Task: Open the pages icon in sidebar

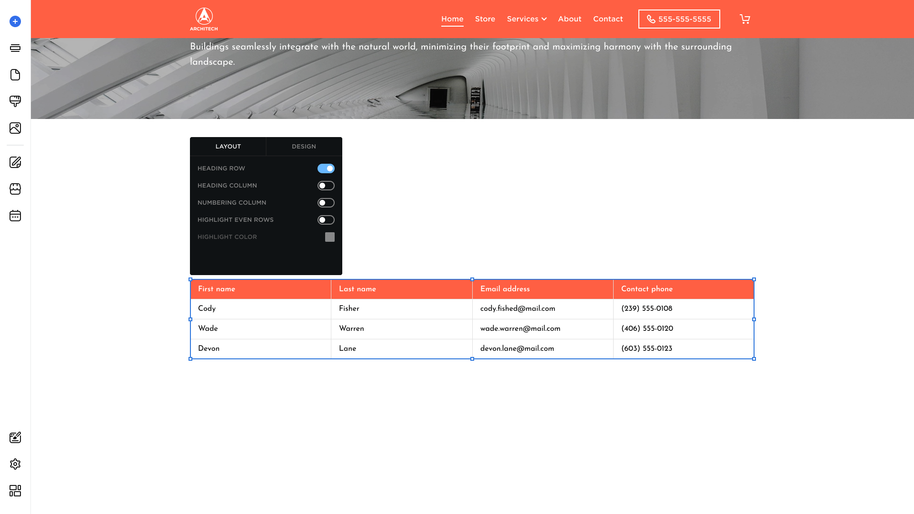Action: 15,75
